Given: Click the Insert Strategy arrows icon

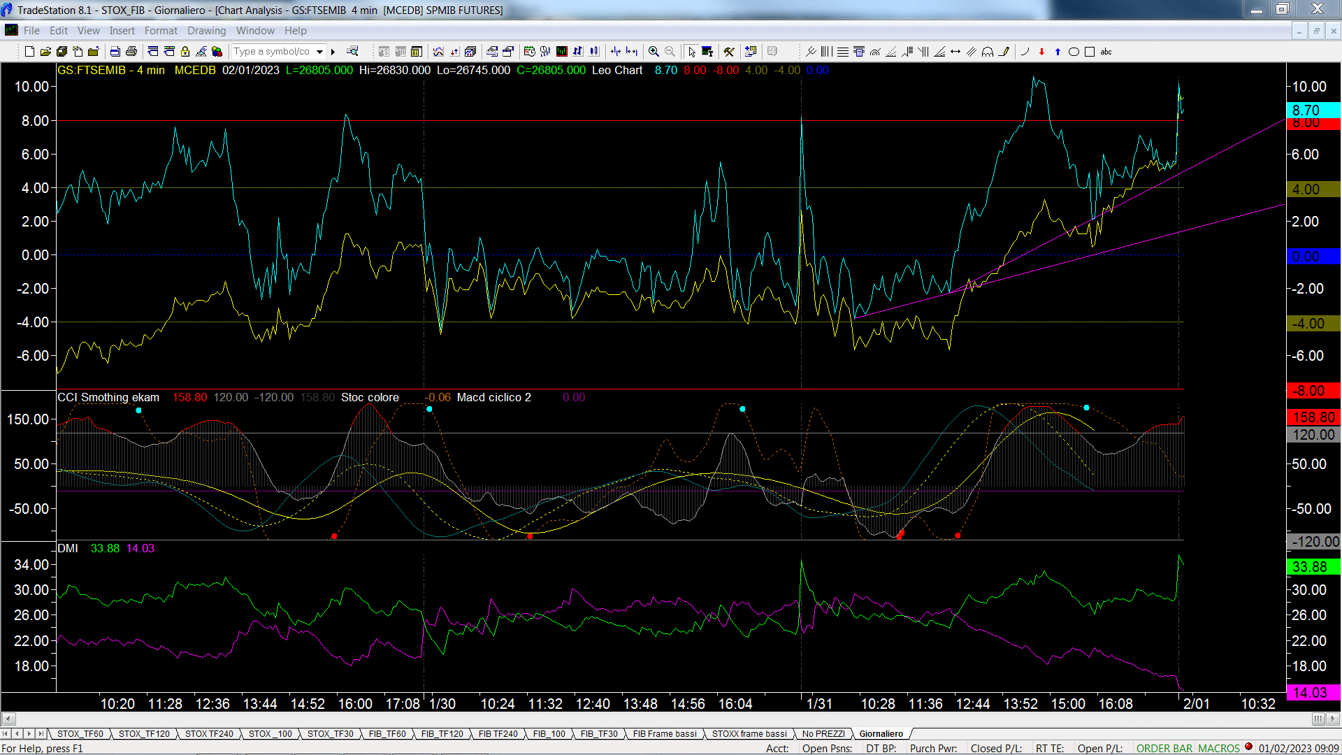Looking at the screenshot, I should 454,52.
